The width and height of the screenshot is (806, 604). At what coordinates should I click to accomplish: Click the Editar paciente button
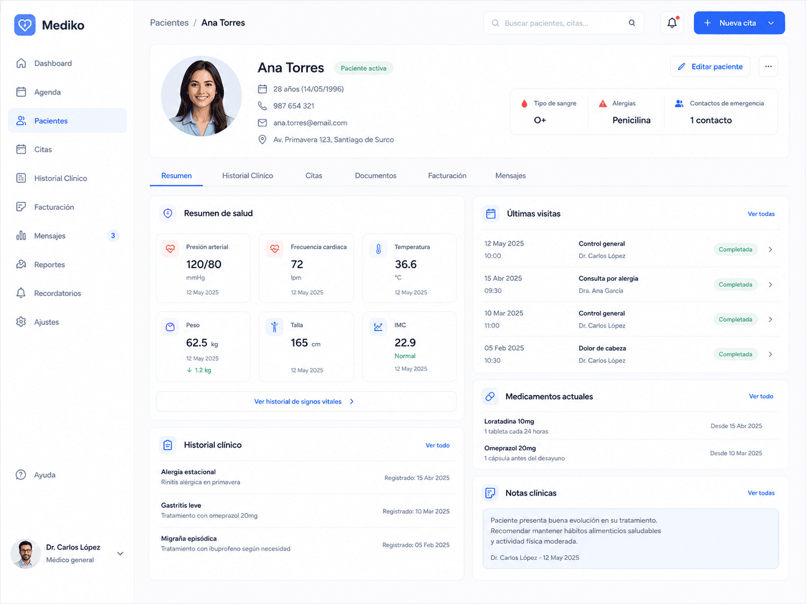click(710, 66)
